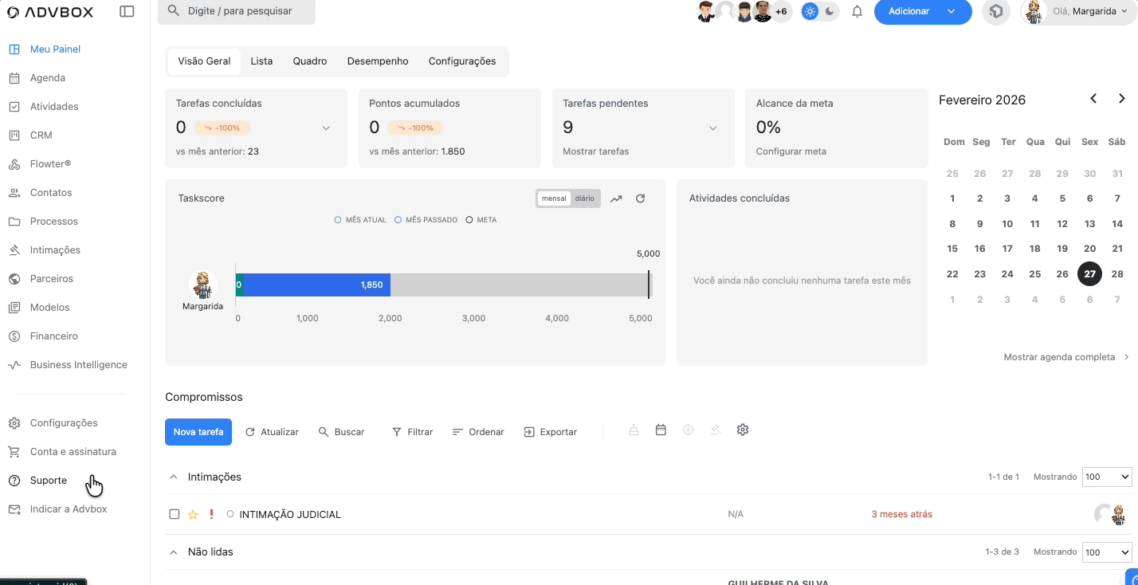This screenshot has width=1138, height=585.
Task: Open the calendar icon in Compromissos toolbar
Action: (x=661, y=430)
